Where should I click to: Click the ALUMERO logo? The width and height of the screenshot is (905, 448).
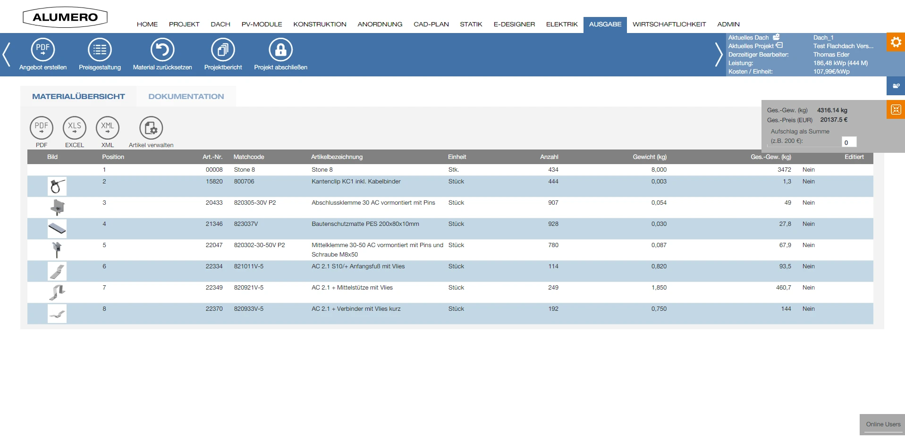65,17
